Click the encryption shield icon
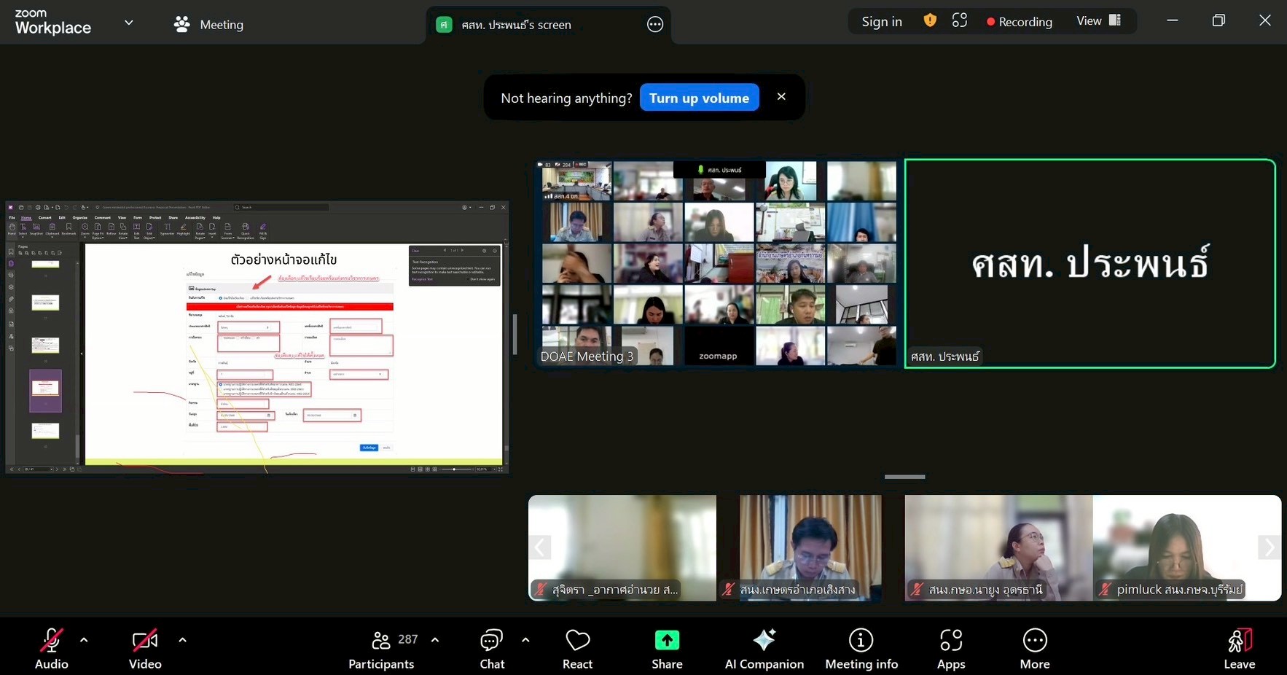The image size is (1287, 675). click(x=930, y=21)
